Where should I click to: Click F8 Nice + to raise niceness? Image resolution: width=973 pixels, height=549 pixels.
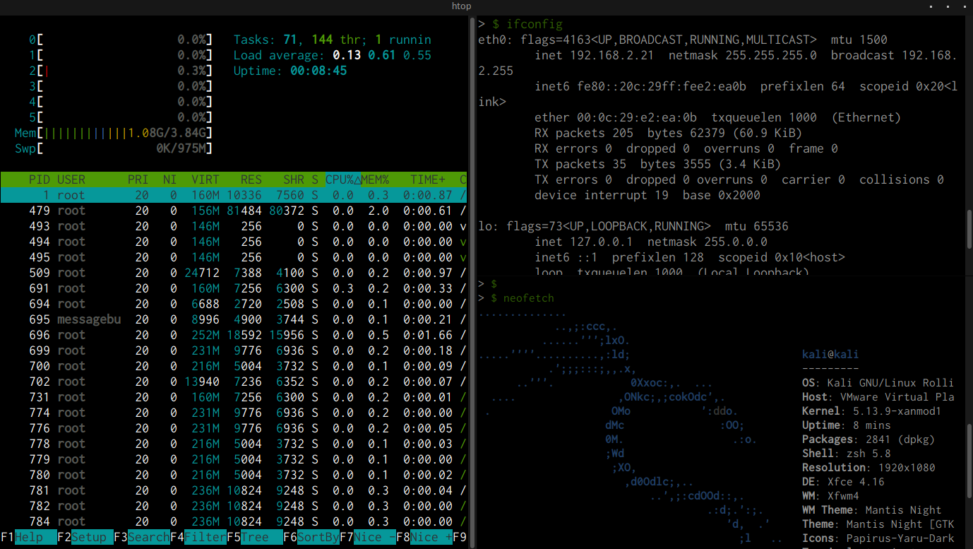[x=431, y=537]
